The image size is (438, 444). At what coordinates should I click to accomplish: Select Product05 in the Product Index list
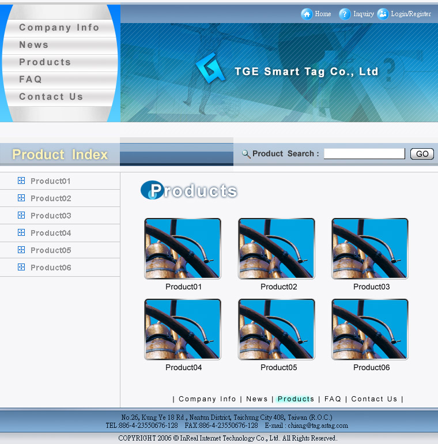click(51, 250)
